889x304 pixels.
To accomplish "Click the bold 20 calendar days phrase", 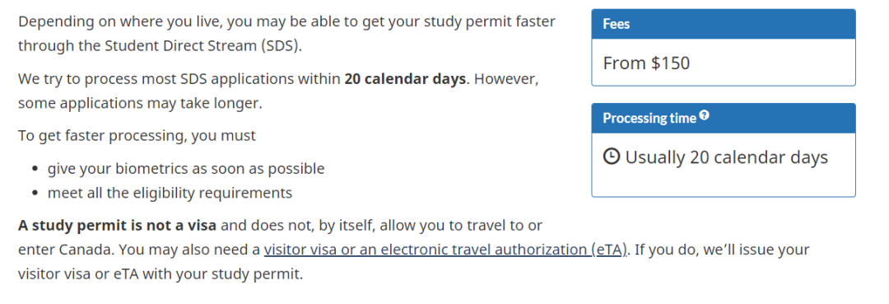I will (x=405, y=79).
